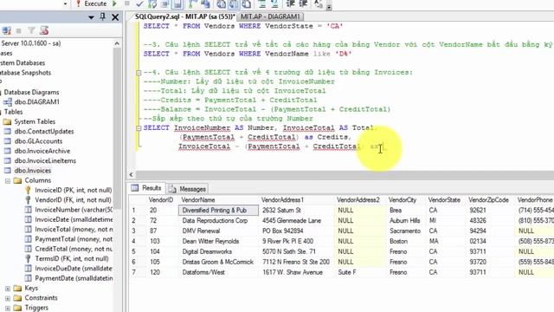Viewport: 554px width, 312px height.
Task: Click the Object Explorer stop icon
Action: tap(19, 31)
